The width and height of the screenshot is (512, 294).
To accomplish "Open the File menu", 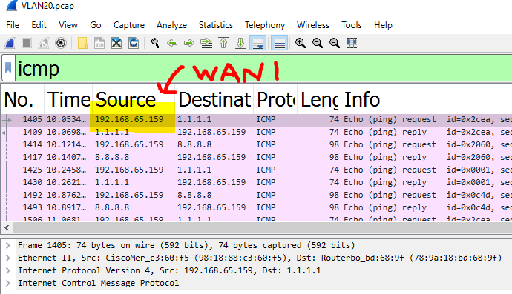I will (13, 25).
